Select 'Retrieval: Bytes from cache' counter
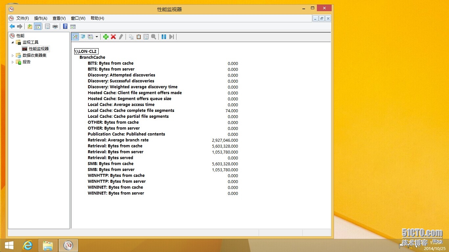449x252 pixels. [x=115, y=146]
